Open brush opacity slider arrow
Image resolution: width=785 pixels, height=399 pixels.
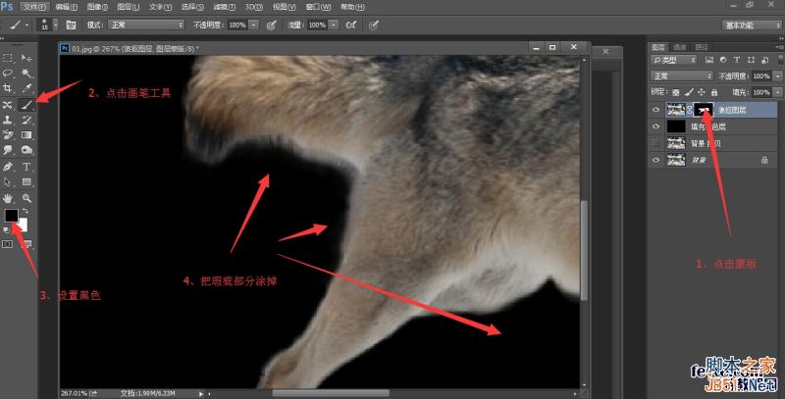(x=254, y=25)
